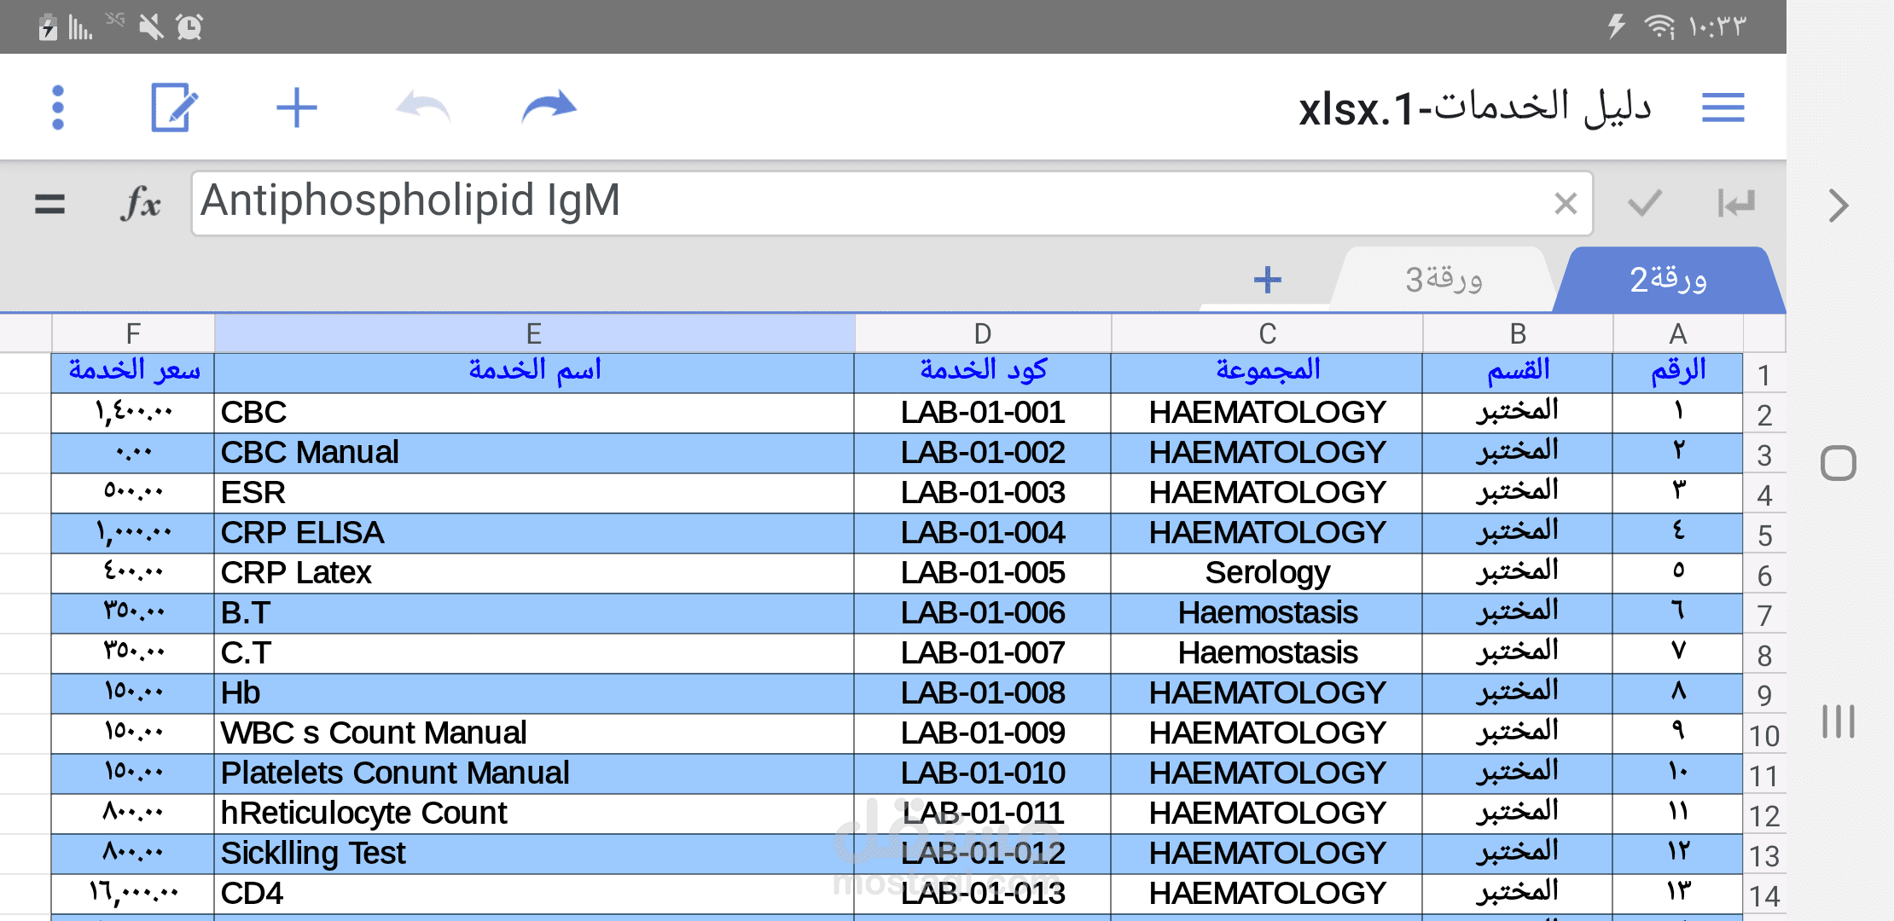Click the undo arrow

click(x=423, y=107)
